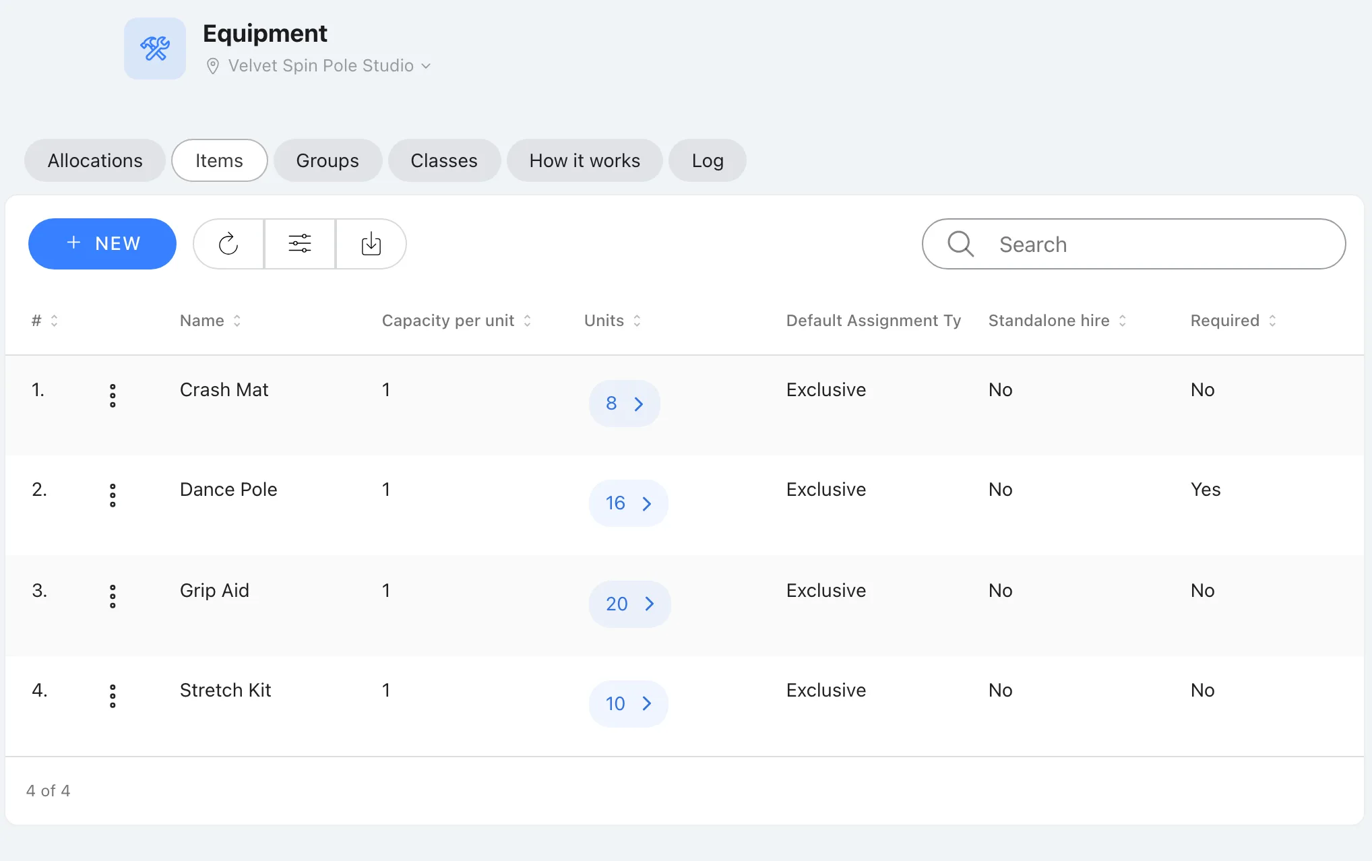Open the Grip Aid row options menu
Screen dimensions: 1372x861
113,596
